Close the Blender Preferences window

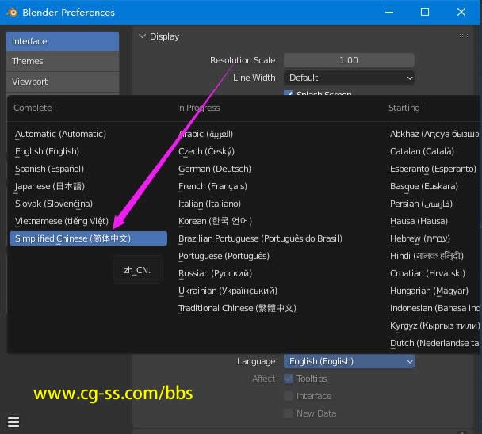pyautogui.click(x=461, y=12)
